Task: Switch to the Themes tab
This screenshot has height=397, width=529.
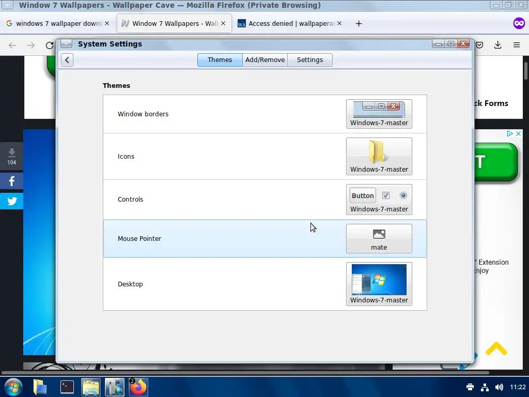Action: 220,60
